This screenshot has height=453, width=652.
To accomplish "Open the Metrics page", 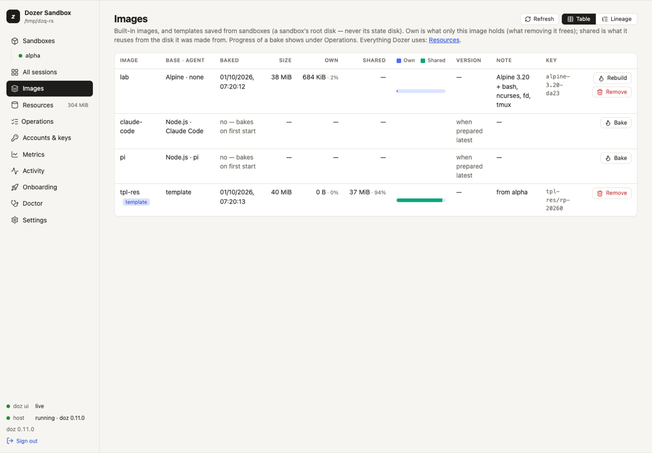I will click(x=49, y=154).
